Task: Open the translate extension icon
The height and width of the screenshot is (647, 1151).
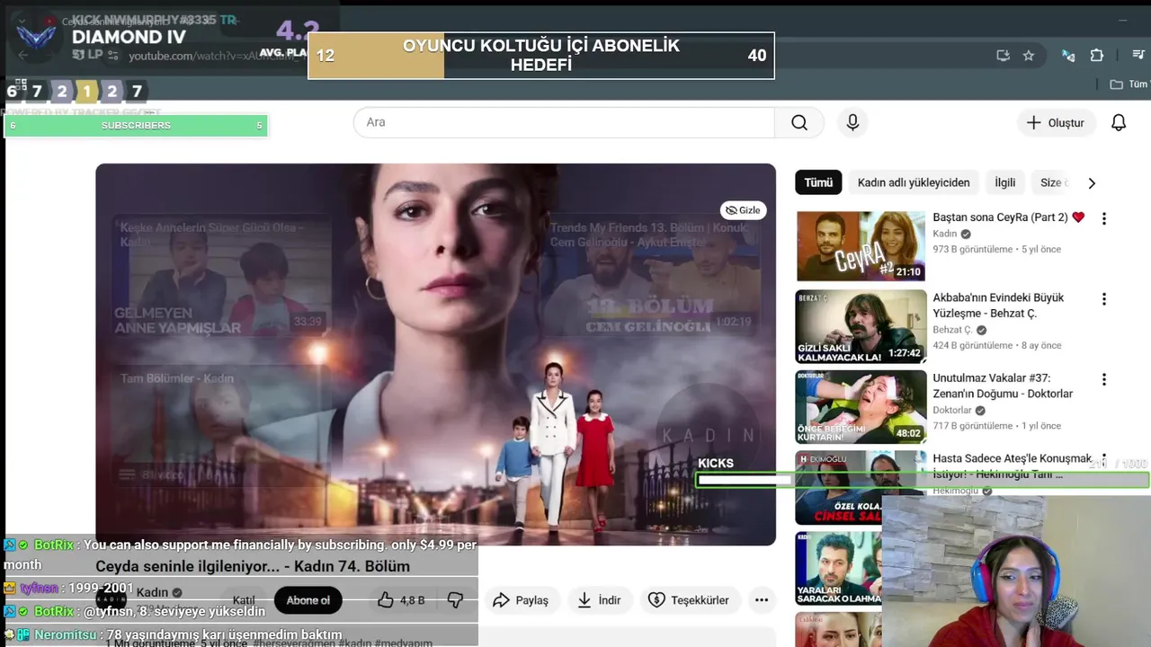Action: tap(1068, 56)
